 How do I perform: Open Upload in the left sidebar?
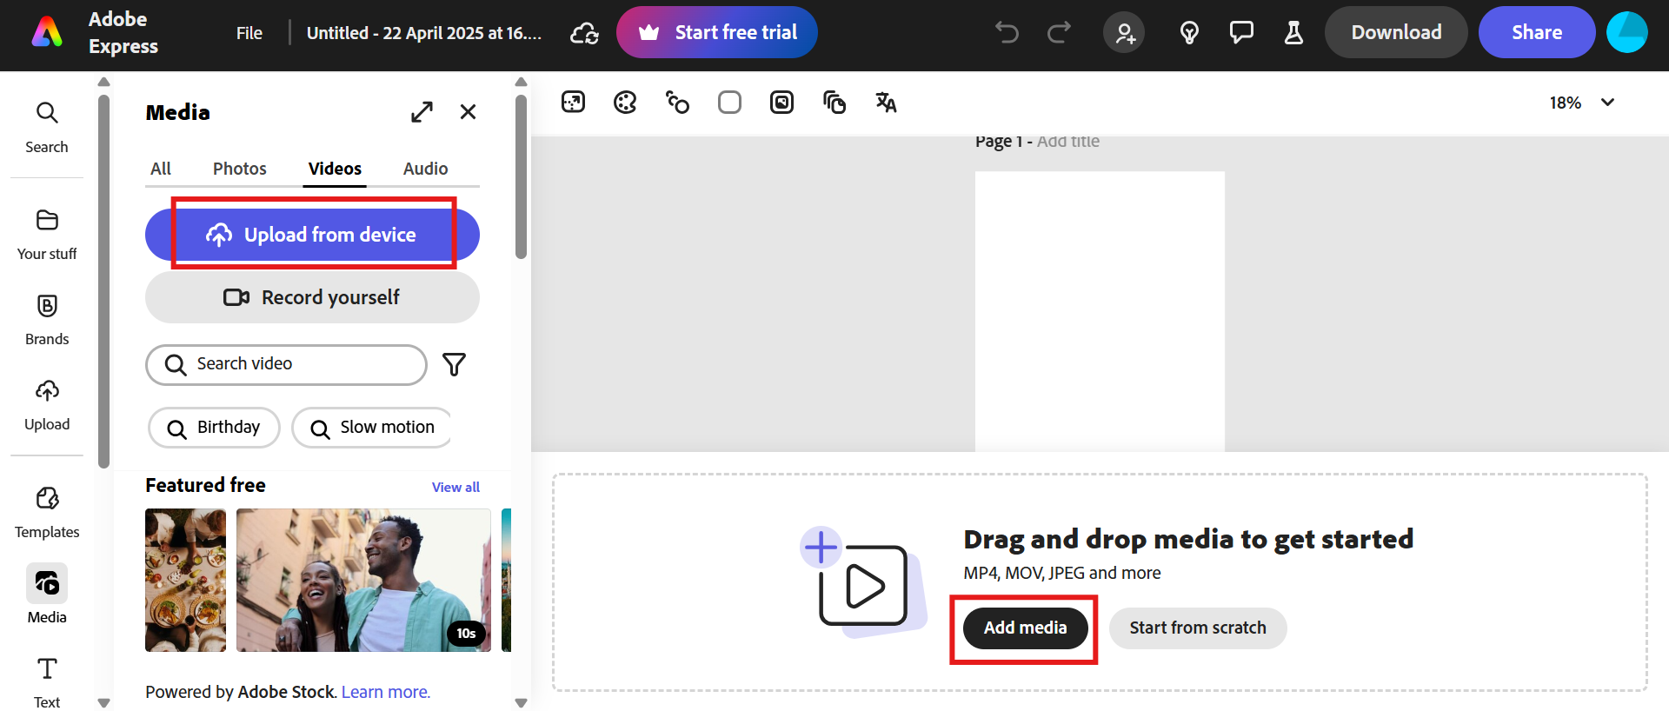point(47,405)
